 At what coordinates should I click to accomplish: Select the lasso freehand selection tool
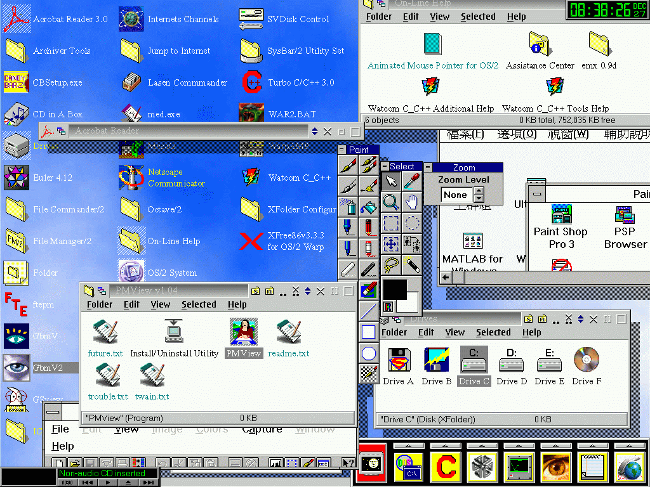click(x=391, y=265)
